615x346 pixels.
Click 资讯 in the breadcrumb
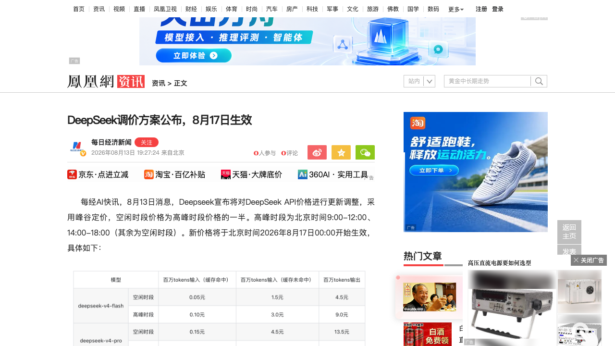[159, 83]
